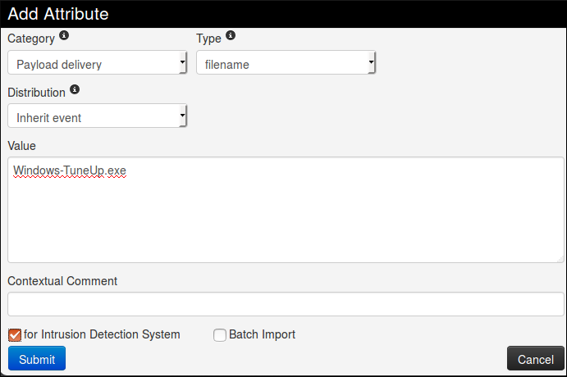
Task: Enable the Batch Import checkbox
Action: point(219,334)
